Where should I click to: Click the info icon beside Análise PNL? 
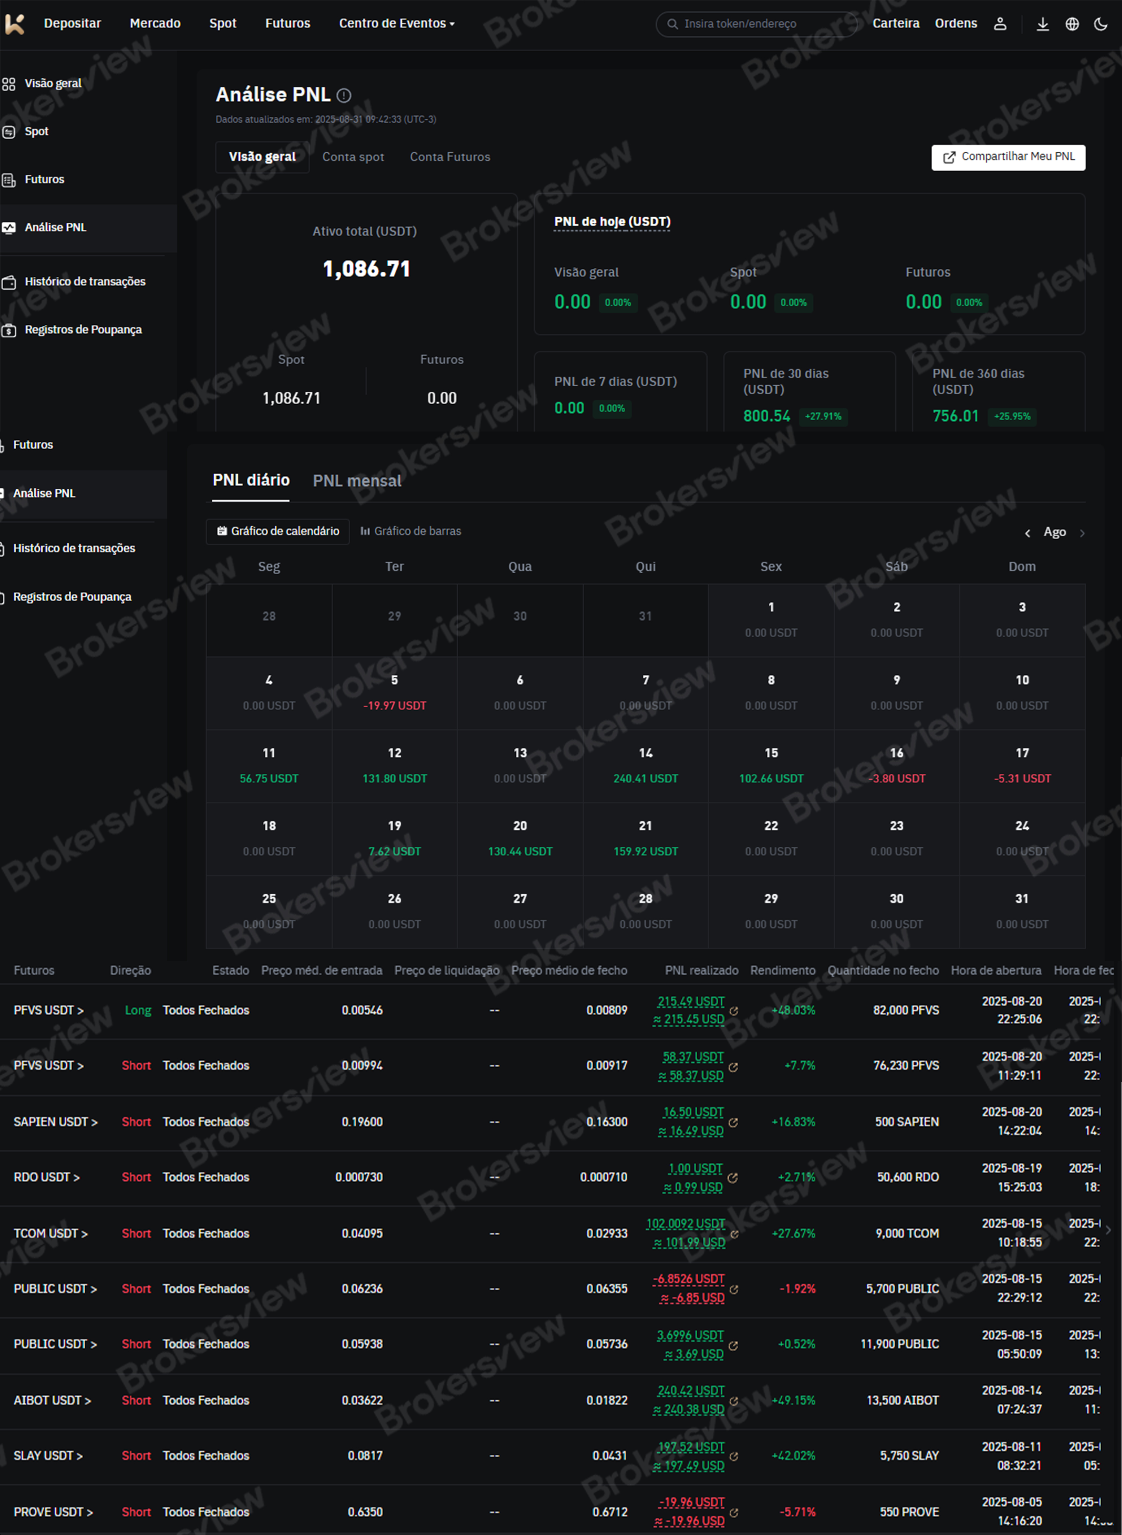pos(344,96)
